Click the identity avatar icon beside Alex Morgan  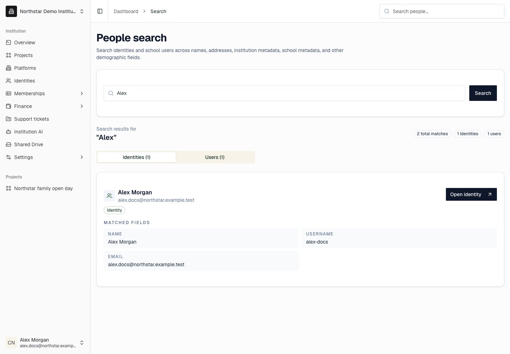[x=109, y=196]
